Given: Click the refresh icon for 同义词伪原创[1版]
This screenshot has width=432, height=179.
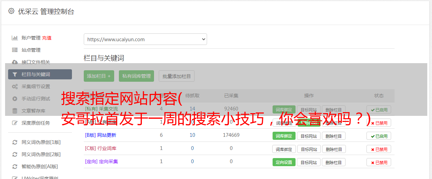Looking at the screenshot, I should 15,142.
